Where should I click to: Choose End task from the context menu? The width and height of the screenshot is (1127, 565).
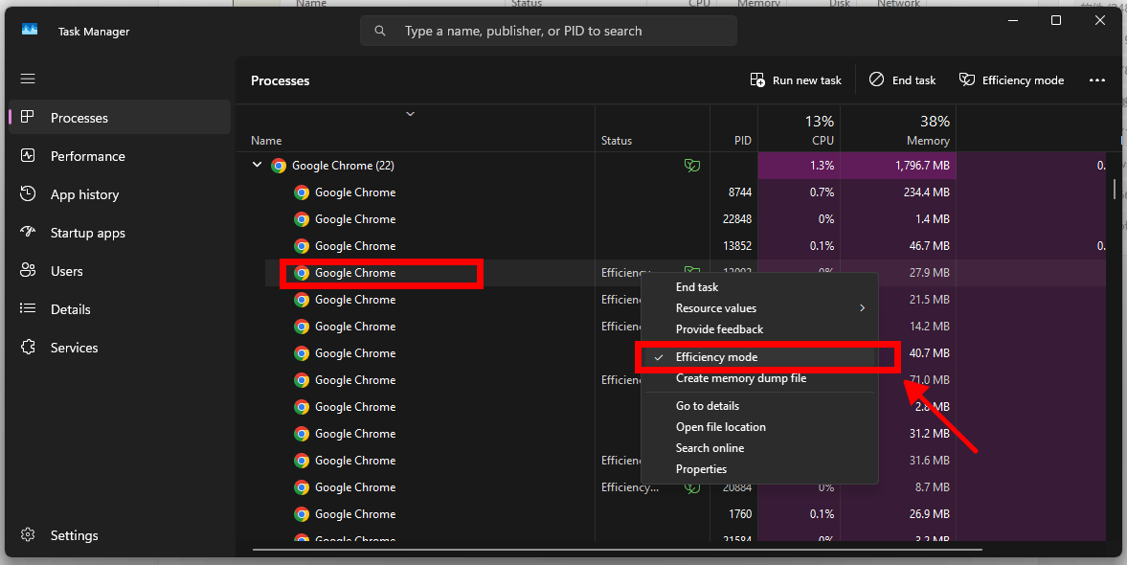(697, 287)
